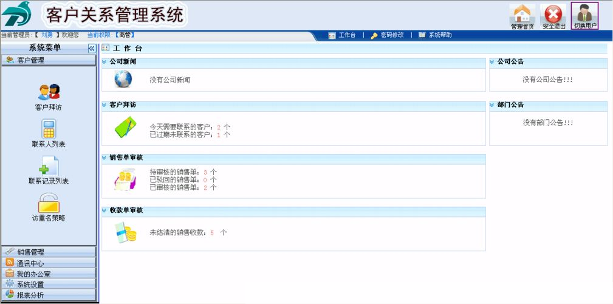Image resolution: width=613 pixels, height=304 pixels.
Task: Collapse the 销售单审核 panel
Action: point(104,157)
